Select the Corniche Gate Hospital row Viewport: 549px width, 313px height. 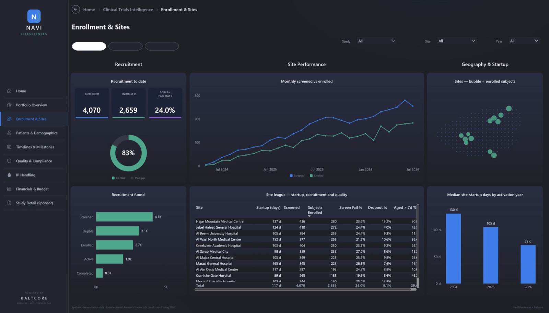305,276
